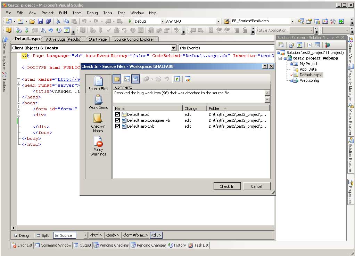Screen dimensions: 355x256
Task: Open the Macro Explorer side tab
Action: pyautogui.click(x=350, y=120)
